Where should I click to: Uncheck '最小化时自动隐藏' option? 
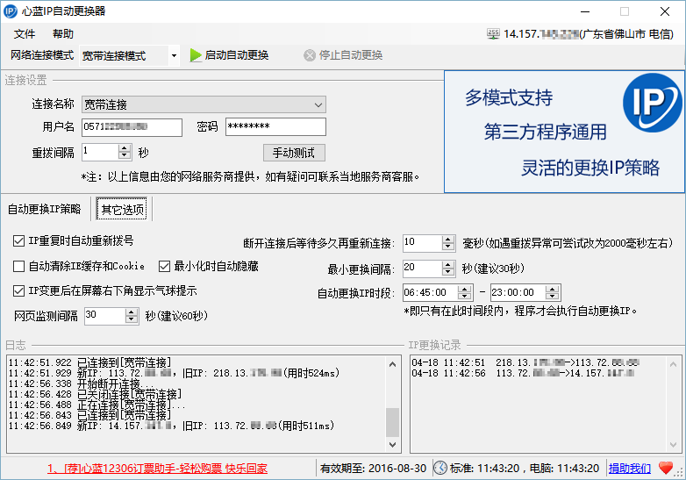pyautogui.click(x=164, y=266)
